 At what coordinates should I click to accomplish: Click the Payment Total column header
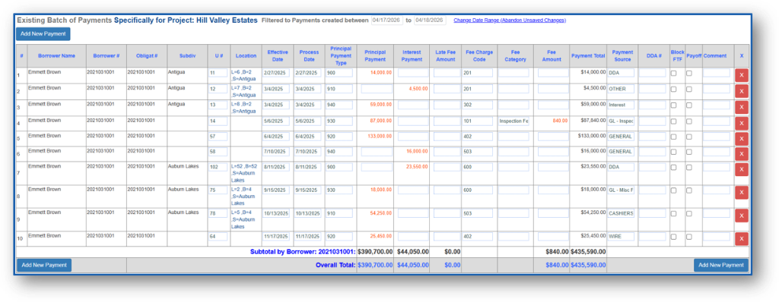coord(588,56)
